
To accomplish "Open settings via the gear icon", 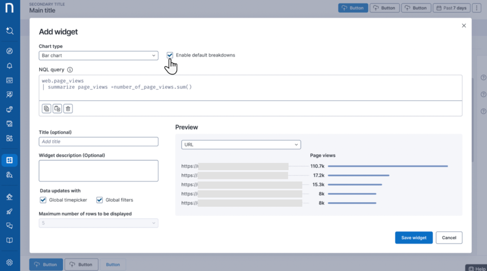I will tap(9, 262).
